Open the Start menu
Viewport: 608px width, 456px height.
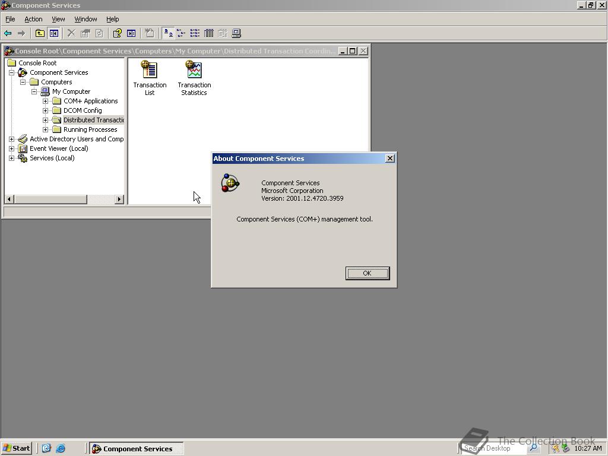16,448
